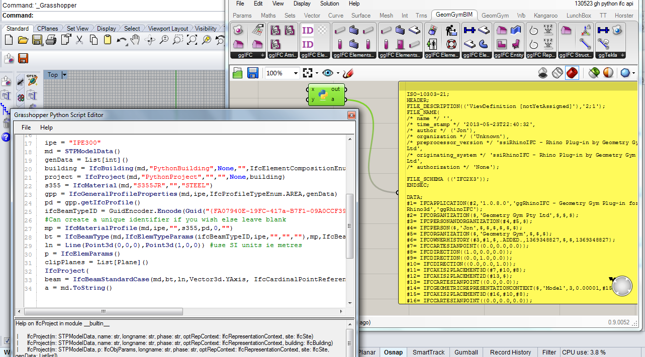Expand the preview eye dropdown arrow
This screenshot has width=645, height=357.
tap(338, 73)
